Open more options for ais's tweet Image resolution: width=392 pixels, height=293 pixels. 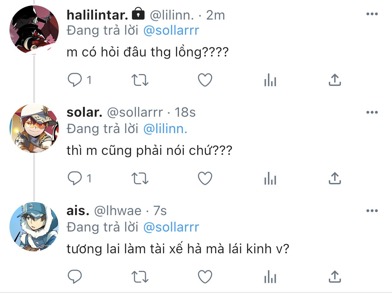click(x=372, y=211)
